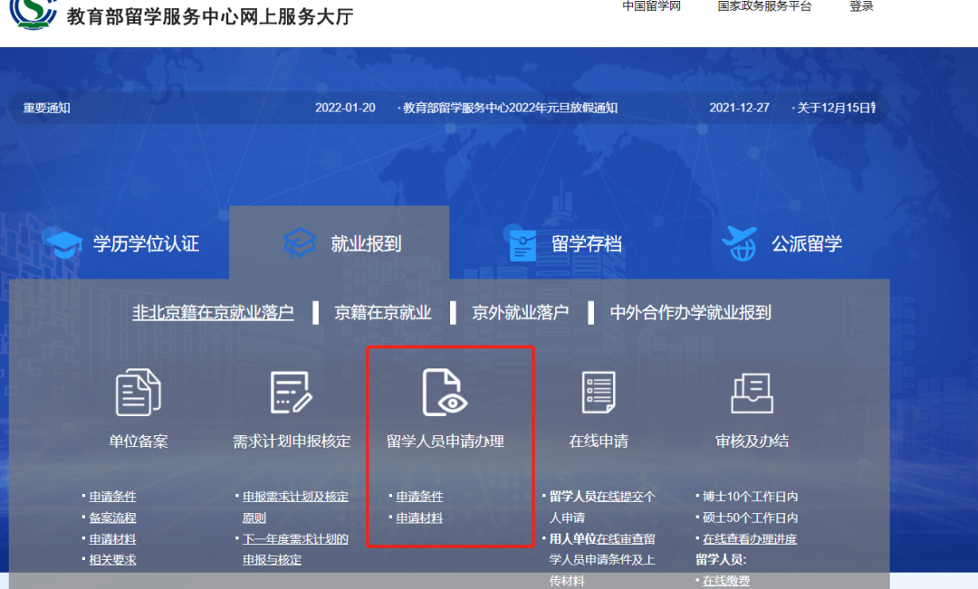
Task: Click the 单位备案 documents icon
Action: [x=139, y=393]
